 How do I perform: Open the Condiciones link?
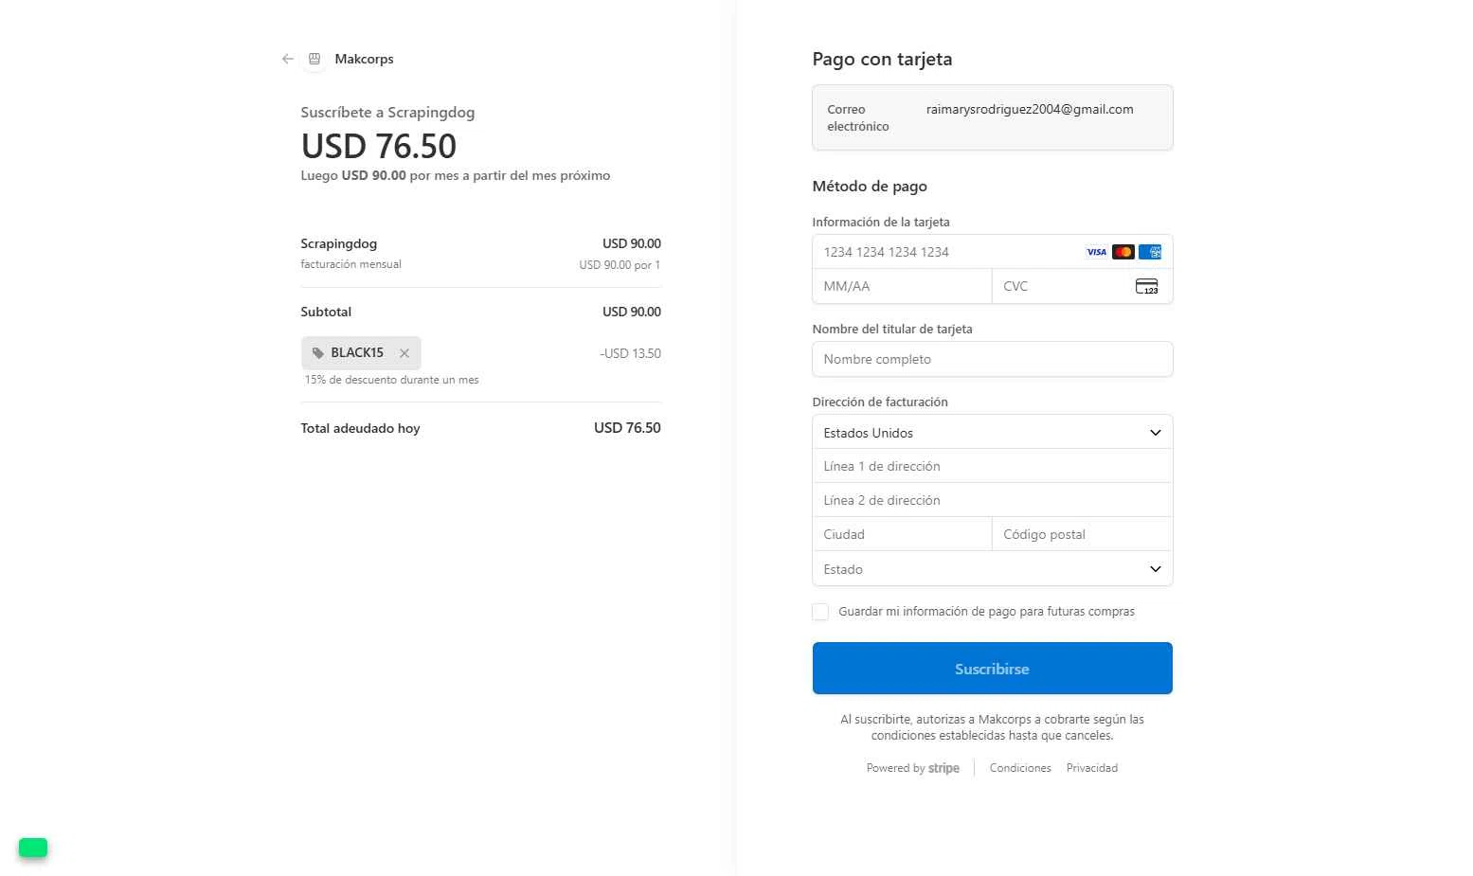pos(1020,768)
